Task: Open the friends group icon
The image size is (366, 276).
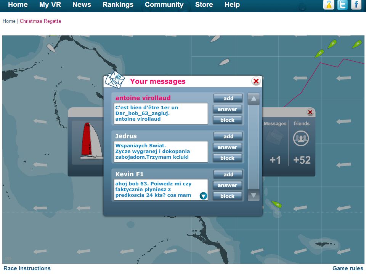Action: pos(301,138)
